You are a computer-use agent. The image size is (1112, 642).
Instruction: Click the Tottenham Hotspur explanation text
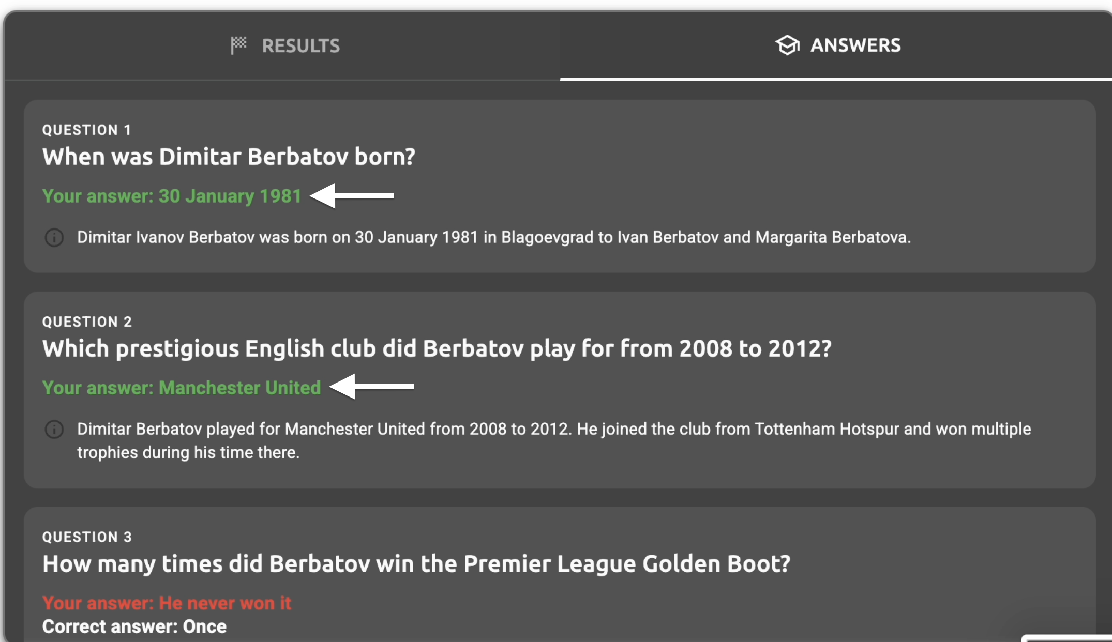[553, 440]
